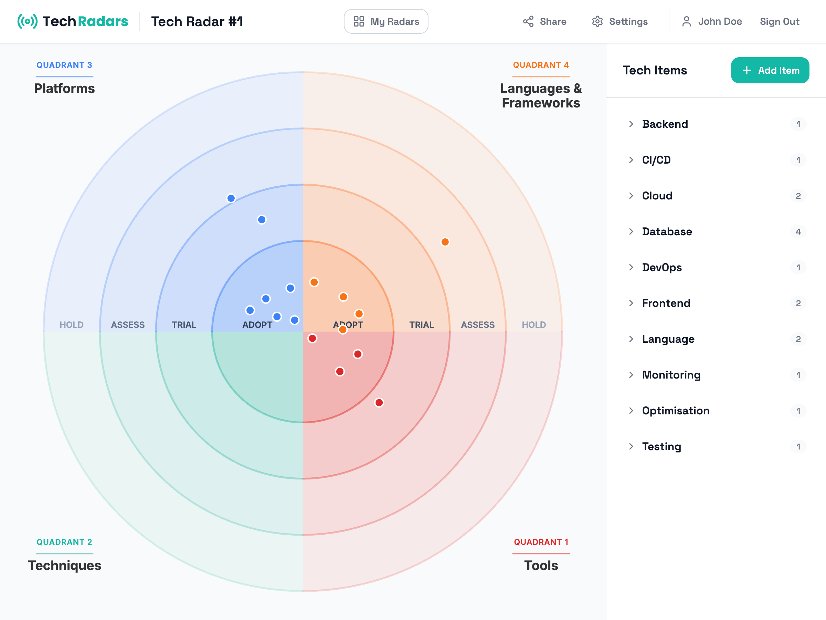Select the topmost blue dot in Platforms
The width and height of the screenshot is (826, 620).
(231, 198)
